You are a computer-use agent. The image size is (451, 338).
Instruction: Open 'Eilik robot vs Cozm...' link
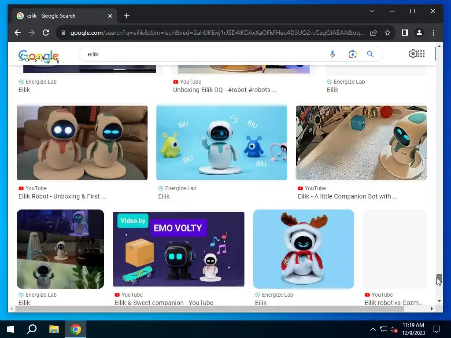click(x=393, y=302)
